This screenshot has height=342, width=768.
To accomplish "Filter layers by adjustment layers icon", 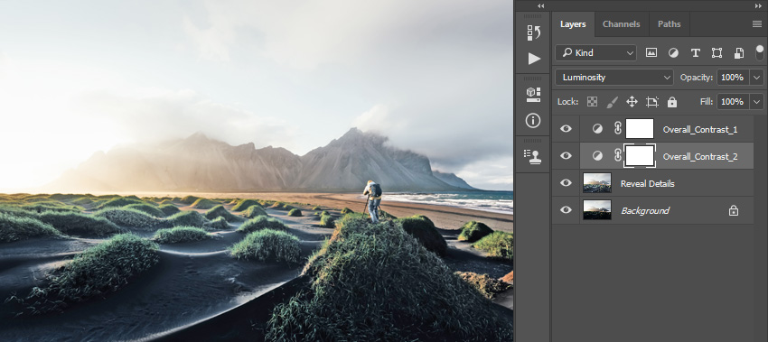I will pos(673,53).
